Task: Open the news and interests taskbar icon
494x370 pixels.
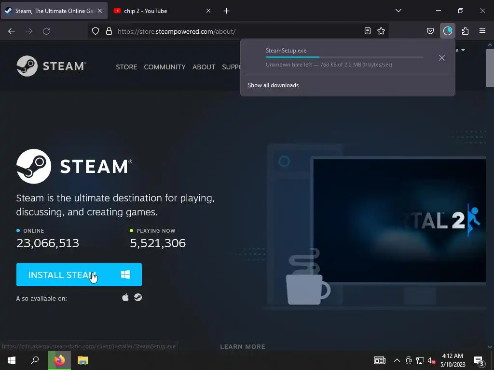Action: click(380, 360)
